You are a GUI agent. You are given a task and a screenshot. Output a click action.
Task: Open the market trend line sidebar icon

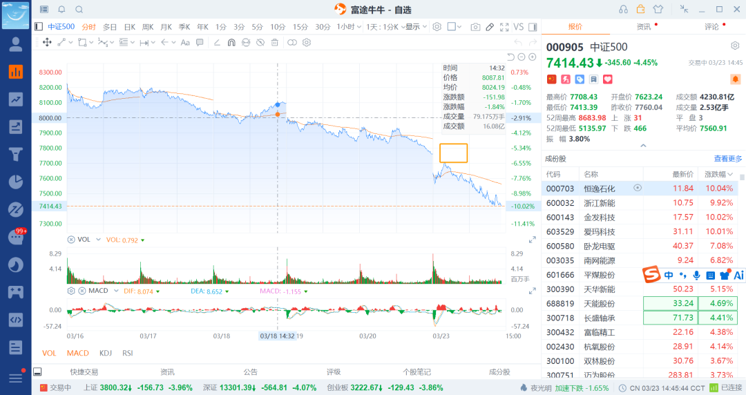click(x=16, y=99)
